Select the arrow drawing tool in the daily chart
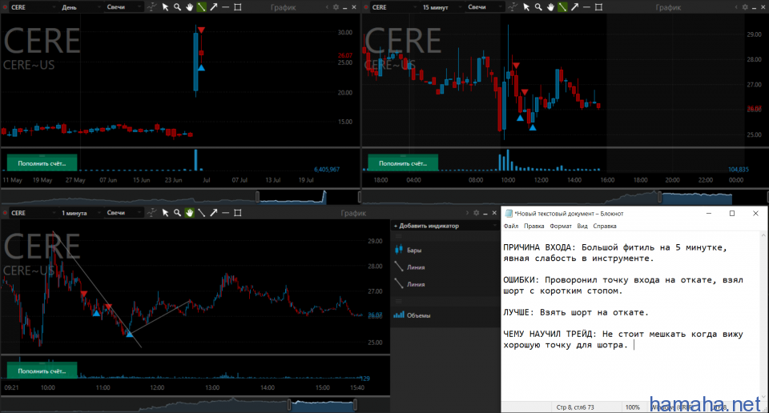 (214, 7)
